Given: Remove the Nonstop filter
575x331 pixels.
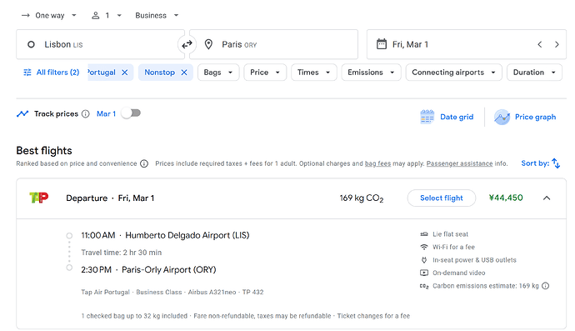Looking at the screenshot, I should [x=184, y=73].
